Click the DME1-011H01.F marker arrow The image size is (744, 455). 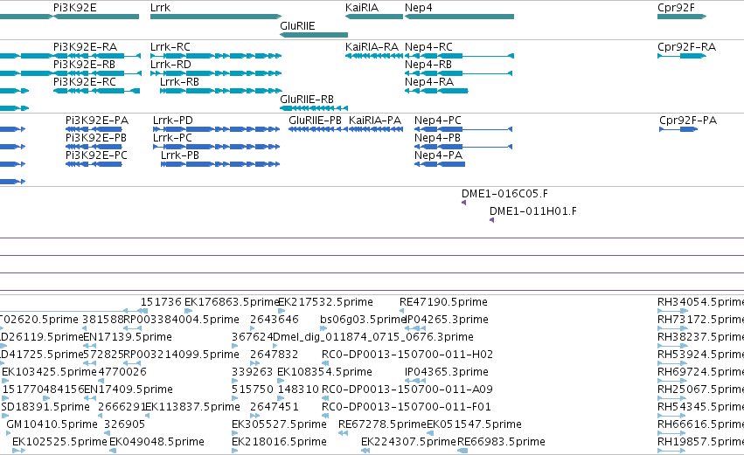pyautogui.click(x=491, y=220)
